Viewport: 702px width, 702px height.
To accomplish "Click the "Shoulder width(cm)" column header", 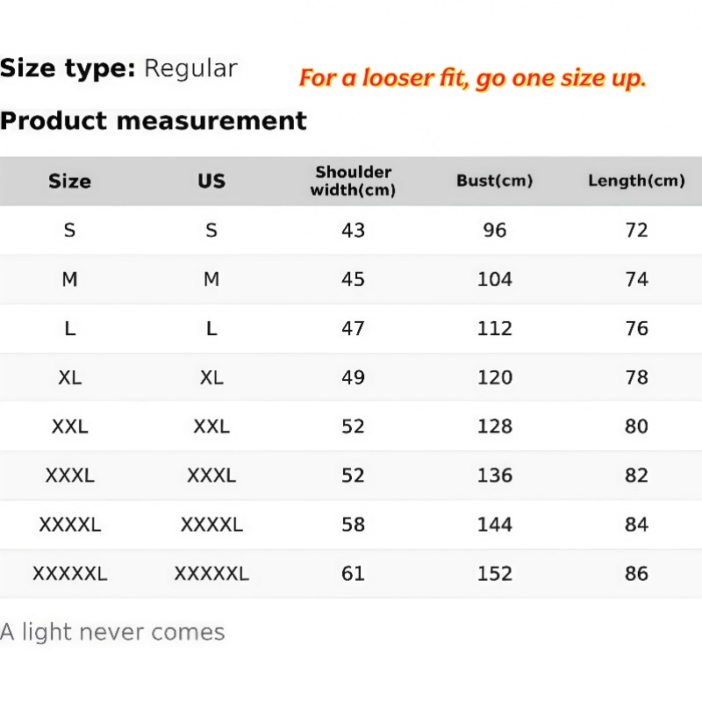I will 353,181.
